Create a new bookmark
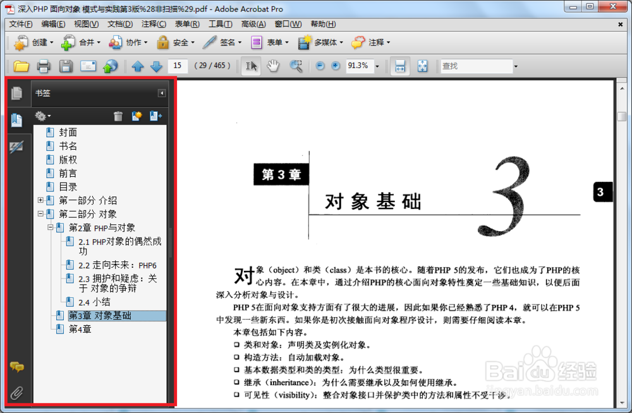This screenshot has width=632, height=413. (x=137, y=116)
